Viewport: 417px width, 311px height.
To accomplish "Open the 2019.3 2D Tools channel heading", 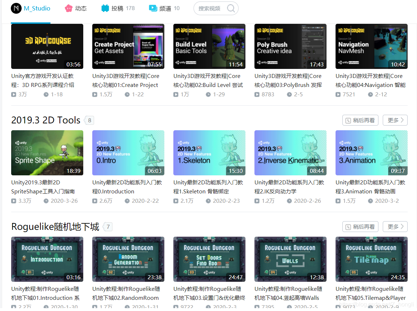I will pyautogui.click(x=46, y=121).
